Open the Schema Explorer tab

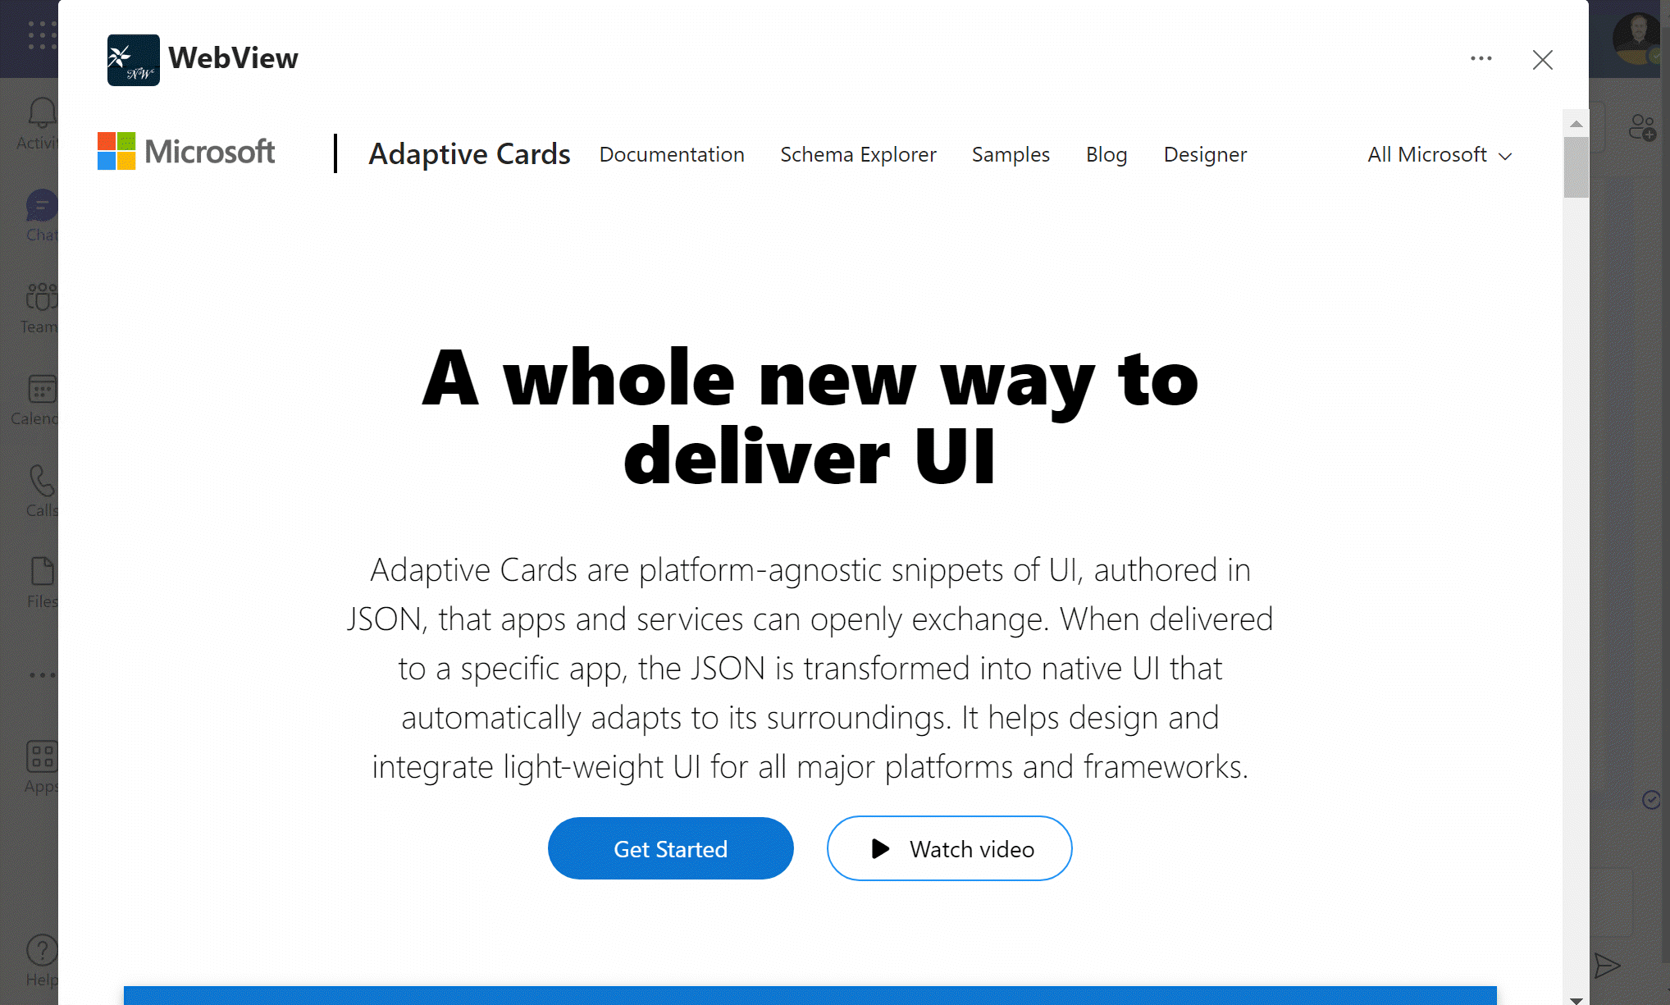(858, 154)
